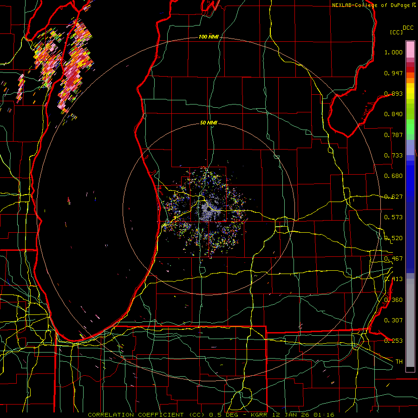This screenshot has width=418, height=418.
Task: Click the 0.253 scale value
Action: (x=393, y=341)
